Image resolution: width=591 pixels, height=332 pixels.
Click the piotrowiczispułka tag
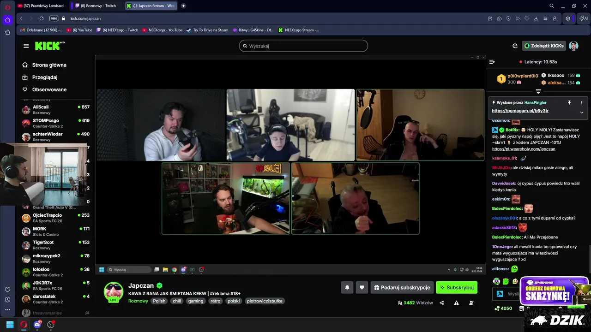tap(265, 301)
